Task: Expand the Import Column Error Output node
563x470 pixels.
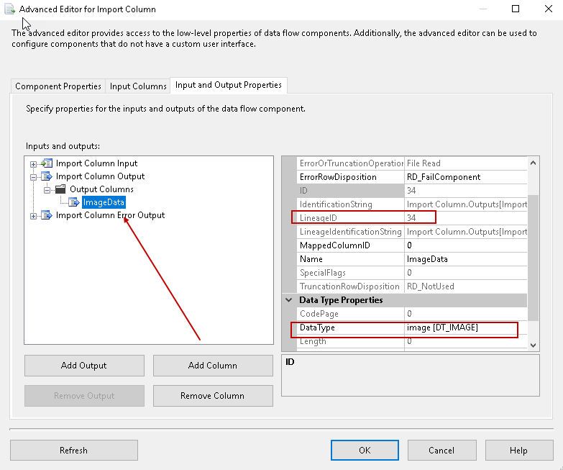Action: pos(33,215)
